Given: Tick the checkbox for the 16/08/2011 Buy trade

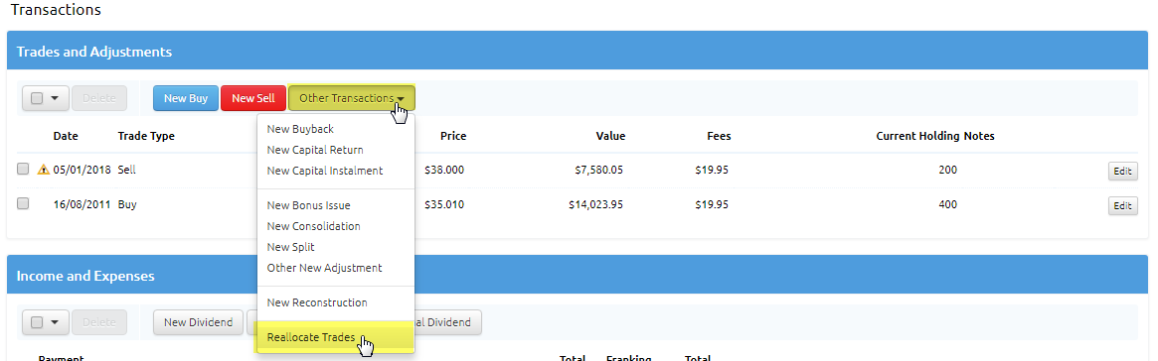Looking at the screenshot, I should pyautogui.click(x=23, y=204).
